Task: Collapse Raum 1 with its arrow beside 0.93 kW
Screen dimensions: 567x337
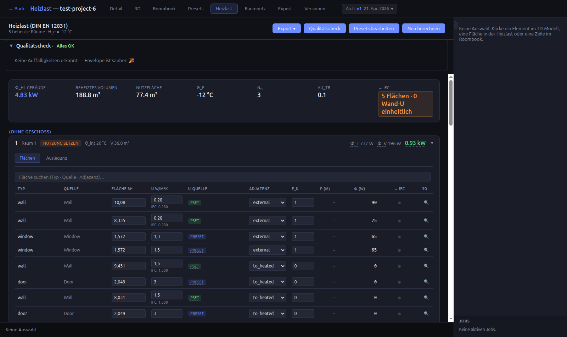Action: pos(432,143)
